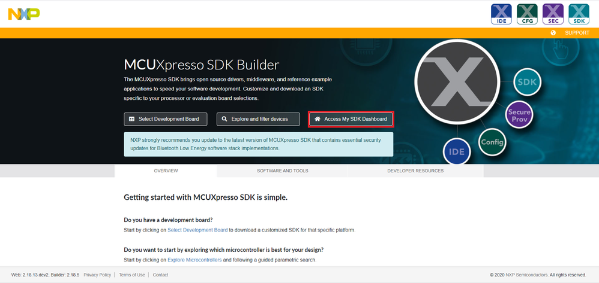The width and height of the screenshot is (599, 283).
Task: Open the MCUXpresso IDE tool icon
Action: pos(501,14)
